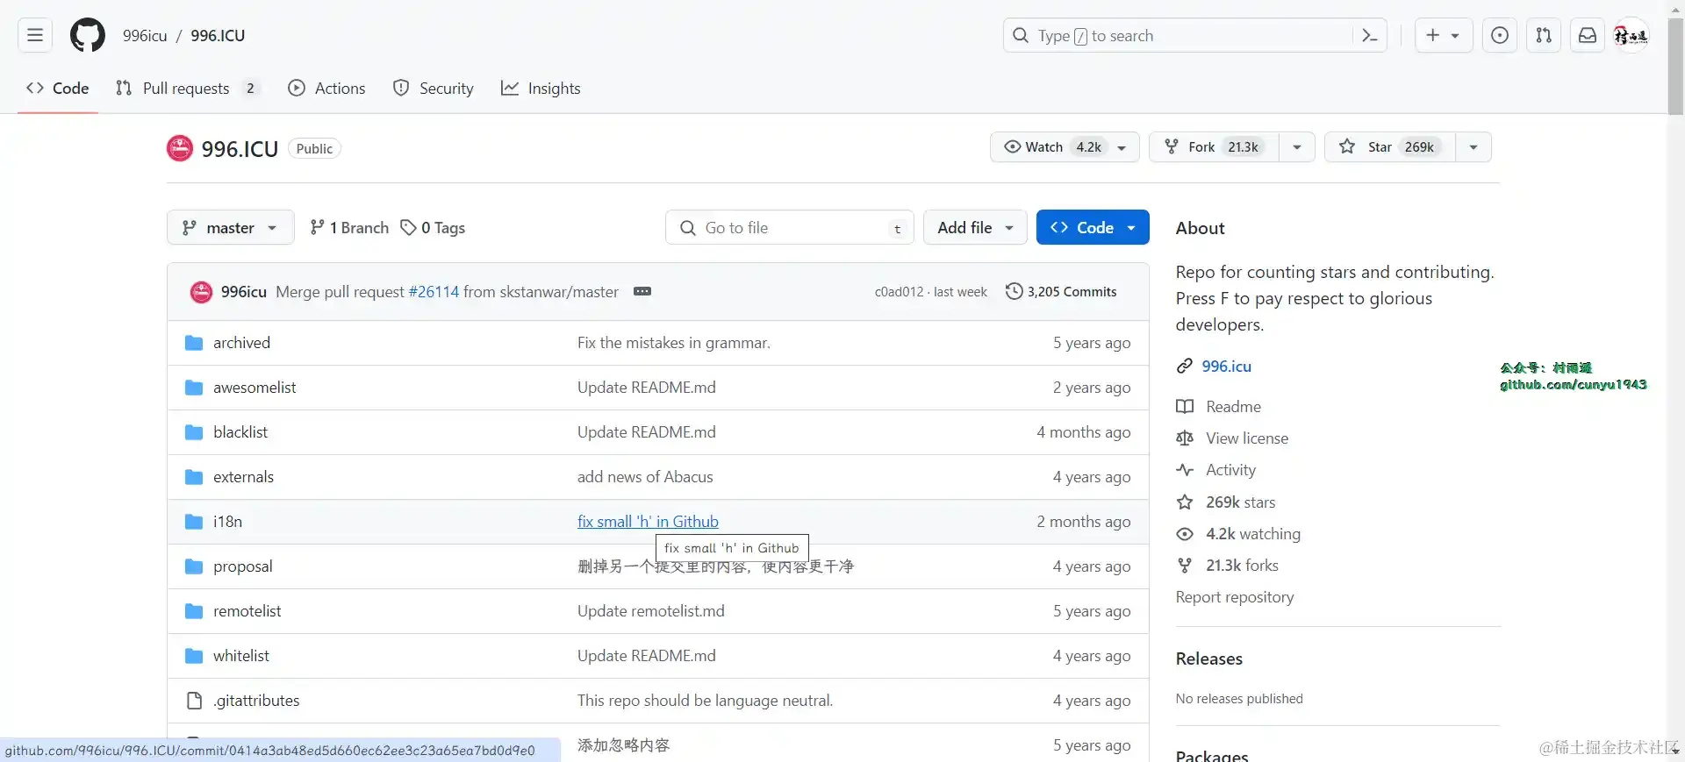Click the Activity pulse icon
This screenshot has width=1685, height=762.
tap(1185, 470)
